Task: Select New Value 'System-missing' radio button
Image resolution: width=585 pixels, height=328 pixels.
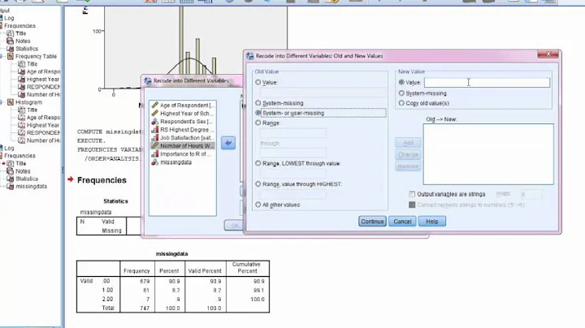Action: click(x=401, y=93)
